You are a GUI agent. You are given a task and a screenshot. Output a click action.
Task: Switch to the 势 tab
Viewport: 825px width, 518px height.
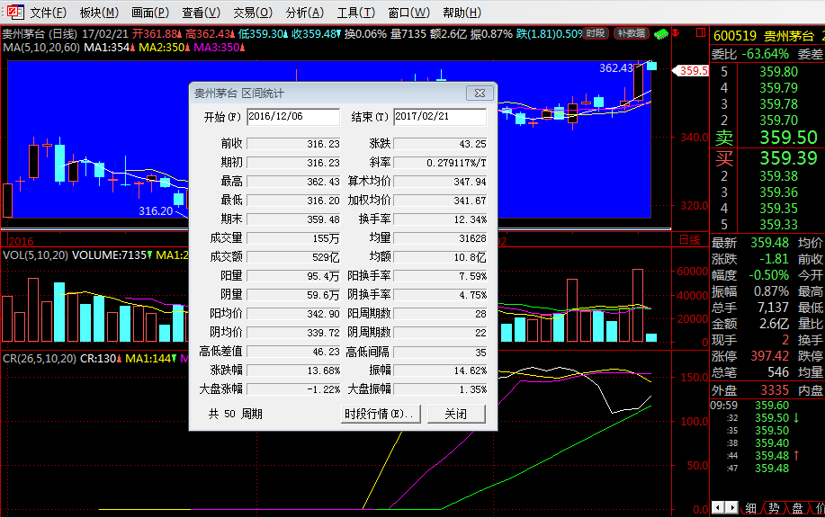(x=774, y=508)
